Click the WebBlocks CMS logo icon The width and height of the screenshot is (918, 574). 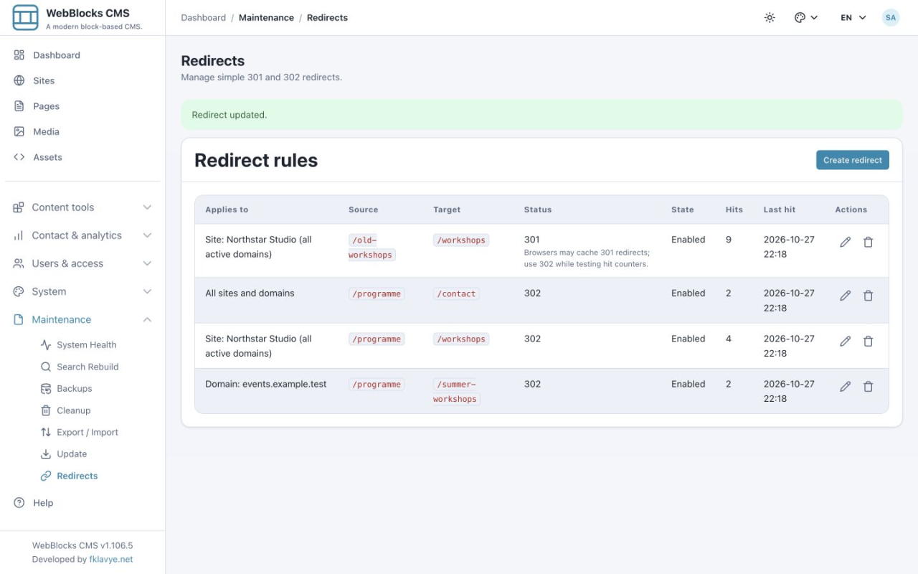click(26, 17)
